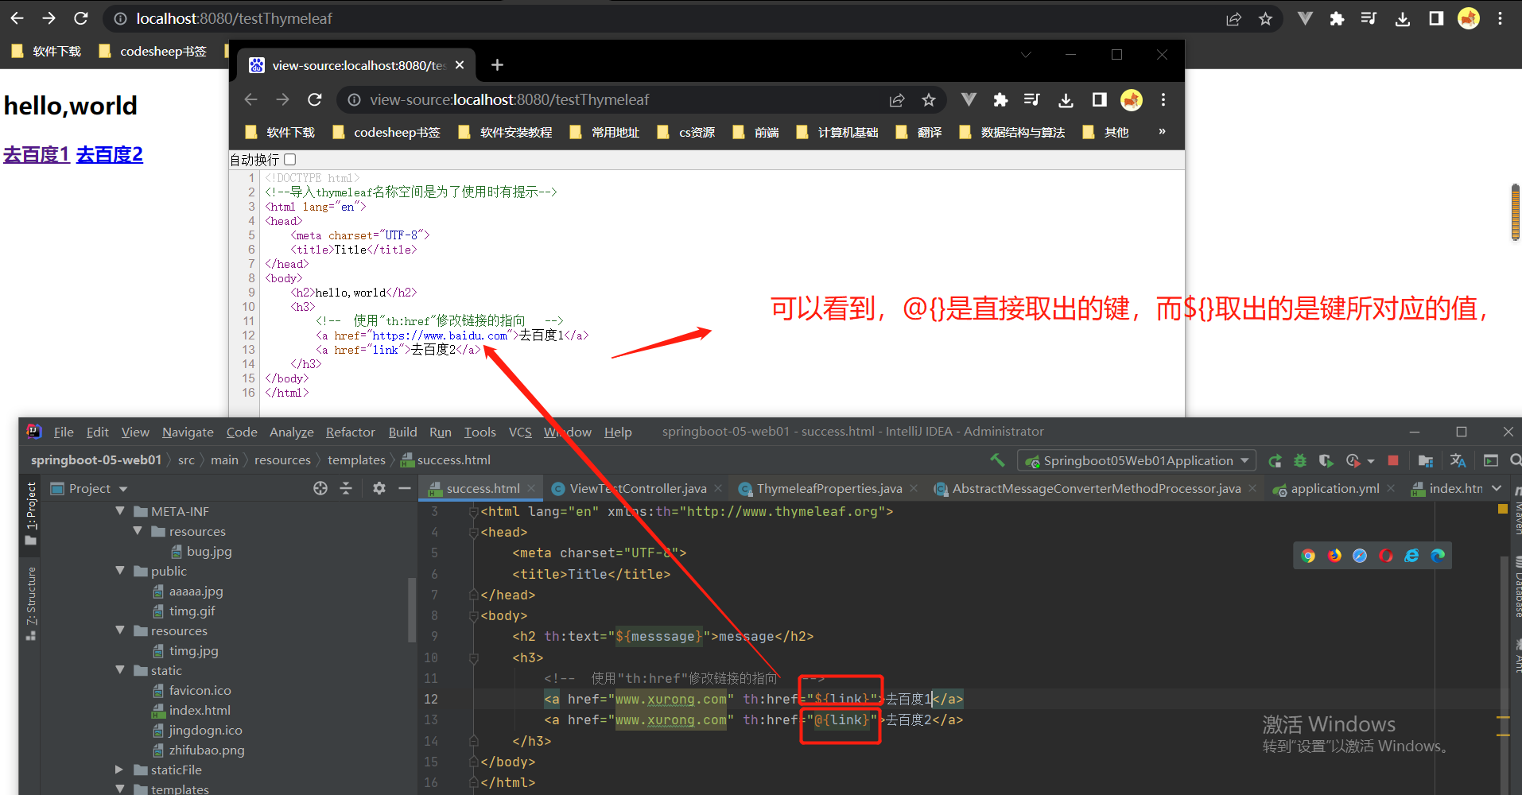Open the codesheep书签 bookmark folder in view-source window

coord(386,132)
